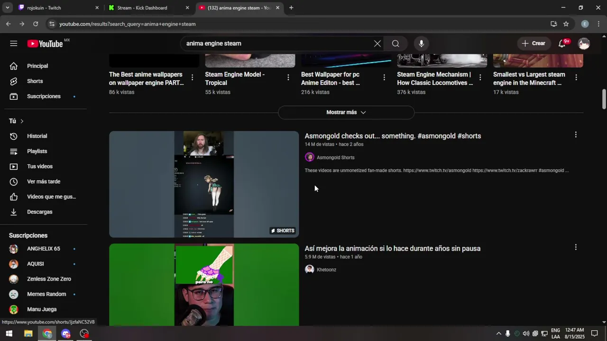
Task: Open options for Best Wallpaper for pc video
Action: tap(384, 77)
